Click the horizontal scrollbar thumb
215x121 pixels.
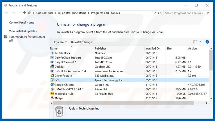click(x=124, y=103)
